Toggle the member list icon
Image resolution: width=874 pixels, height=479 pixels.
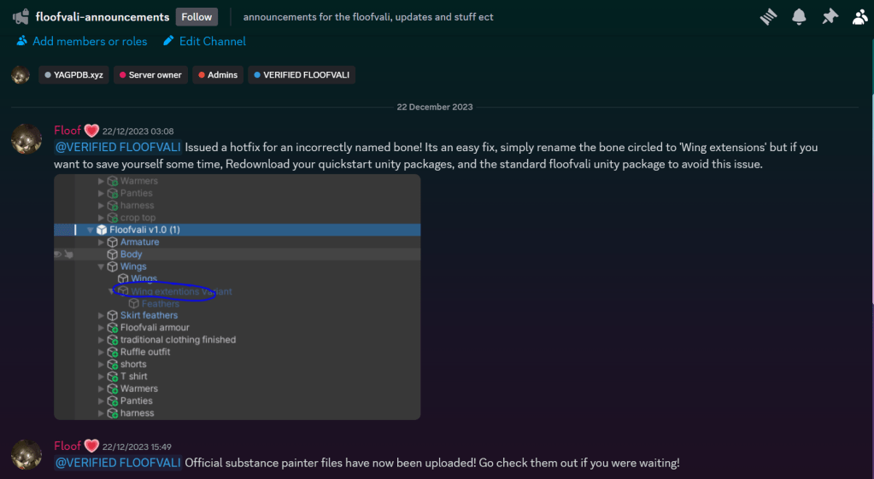pos(859,17)
